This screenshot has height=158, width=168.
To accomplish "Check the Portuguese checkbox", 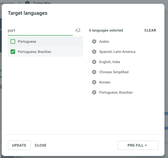I will tap(13, 41).
